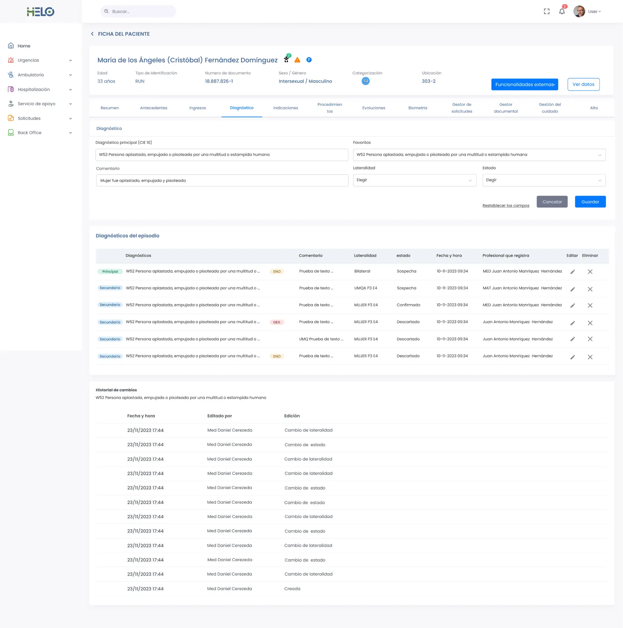Click the C2 categorization badge
The height and width of the screenshot is (628, 623).
pyautogui.click(x=365, y=81)
